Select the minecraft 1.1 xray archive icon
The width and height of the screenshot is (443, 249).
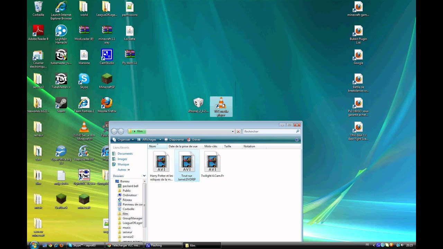tap(107, 35)
